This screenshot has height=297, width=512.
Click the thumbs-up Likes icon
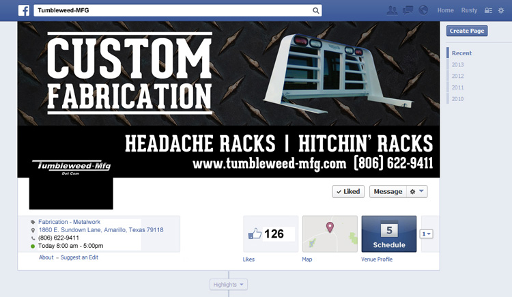click(x=255, y=234)
